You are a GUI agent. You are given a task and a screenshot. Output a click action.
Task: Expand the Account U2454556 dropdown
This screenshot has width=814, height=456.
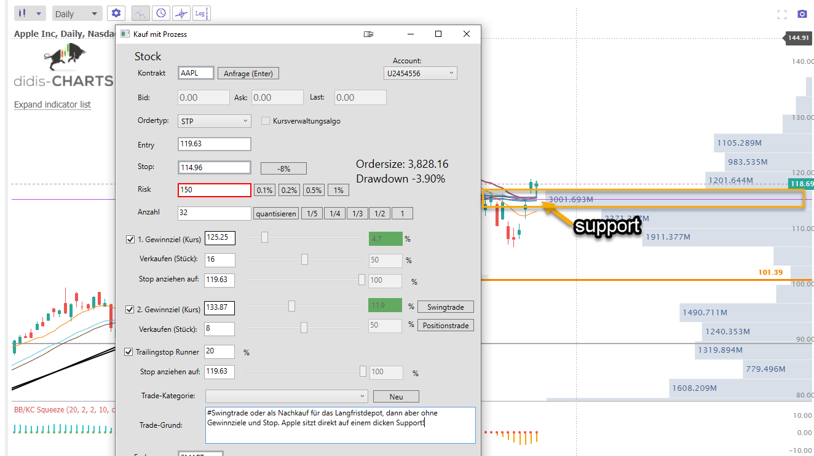click(x=420, y=73)
